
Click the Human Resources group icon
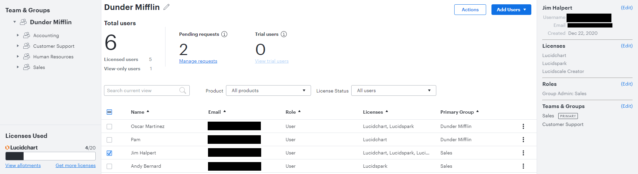[x=27, y=56]
